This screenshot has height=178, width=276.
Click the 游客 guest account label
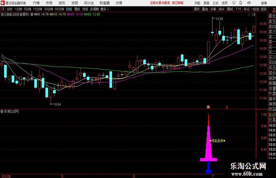tap(264, 3)
